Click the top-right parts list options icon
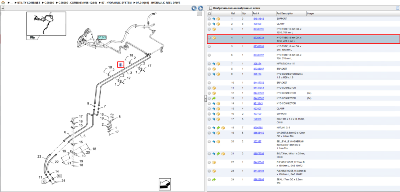Image resolution: width=400 pixels, height=192 pixels. click(x=397, y=8)
